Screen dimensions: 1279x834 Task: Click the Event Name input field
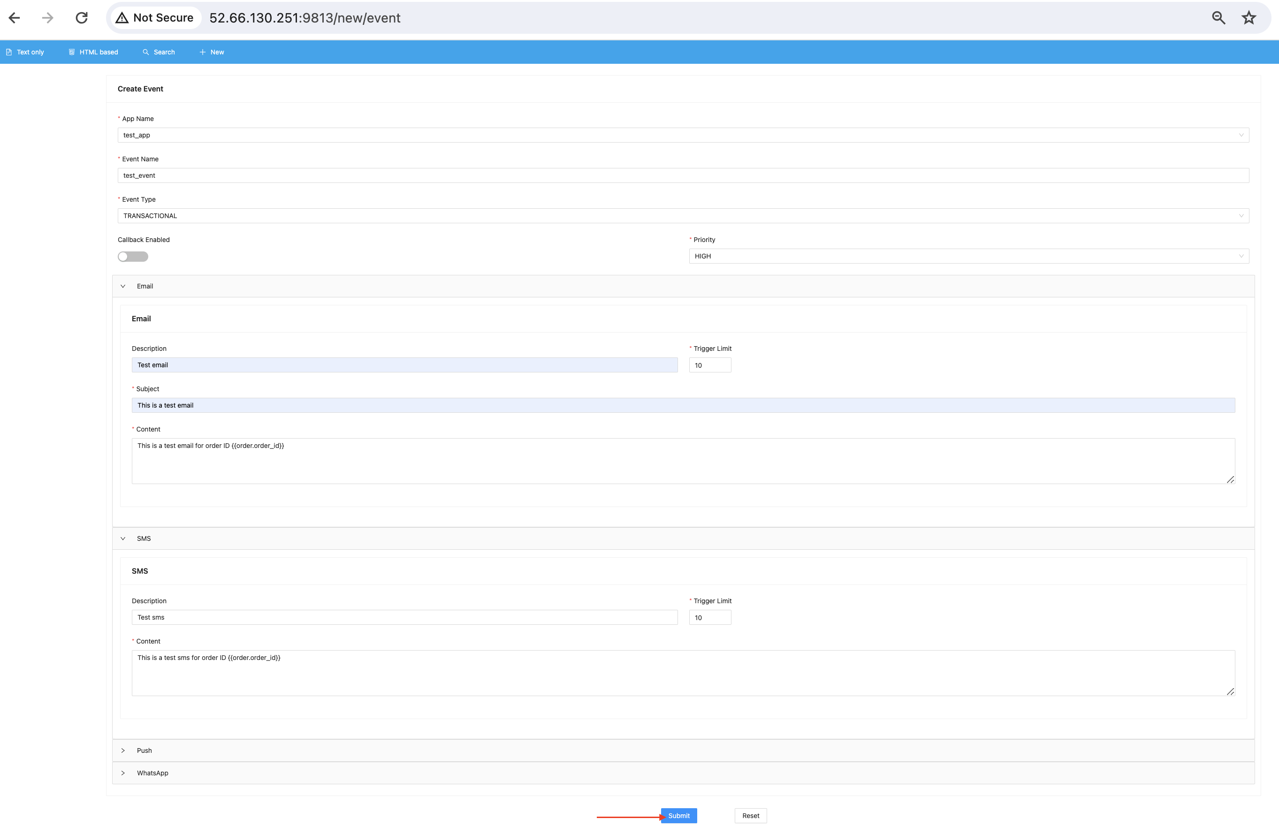683,175
